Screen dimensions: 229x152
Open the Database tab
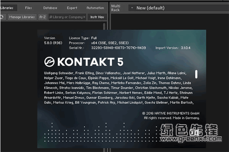[50, 8]
